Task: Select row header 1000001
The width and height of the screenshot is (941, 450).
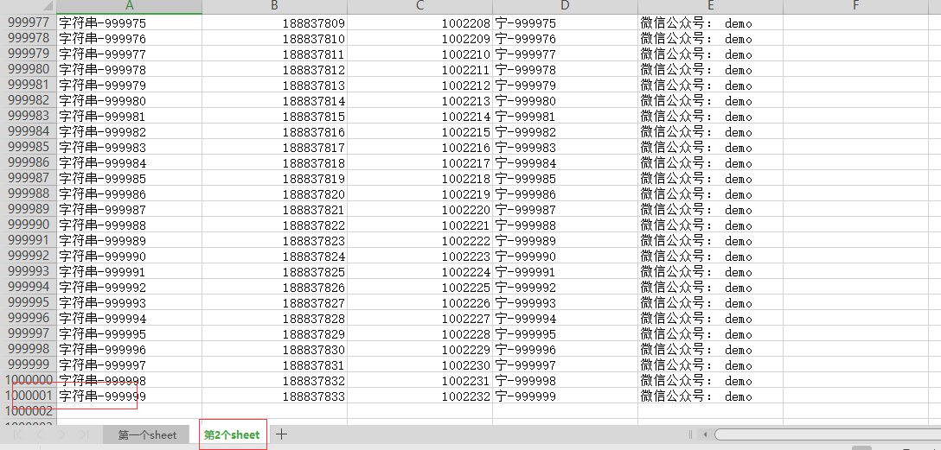Action: pyautogui.click(x=29, y=396)
